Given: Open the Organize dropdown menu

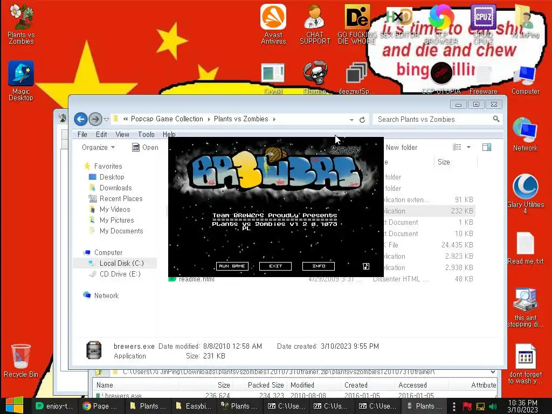Looking at the screenshot, I should (98, 147).
